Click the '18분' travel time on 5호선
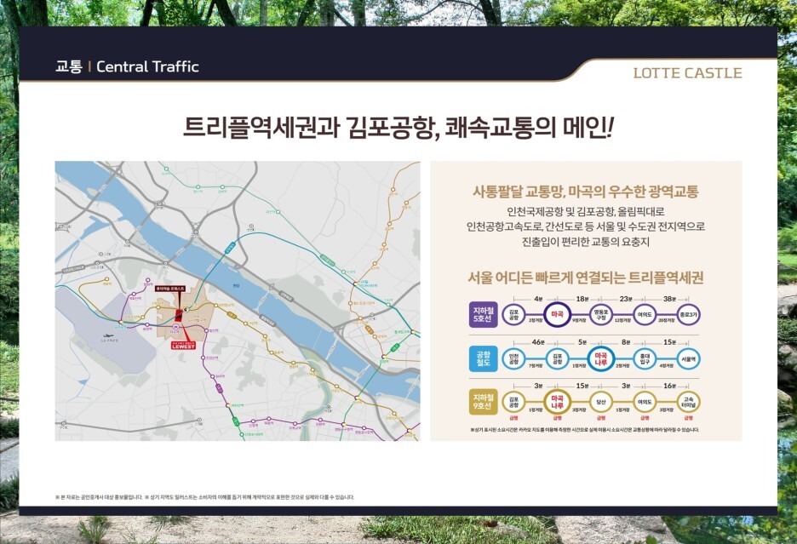This screenshot has width=797, height=544. [x=582, y=299]
